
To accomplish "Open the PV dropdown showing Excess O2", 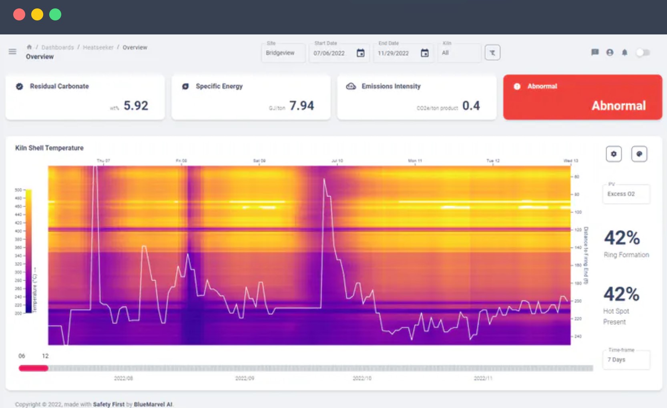I will [626, 194].
